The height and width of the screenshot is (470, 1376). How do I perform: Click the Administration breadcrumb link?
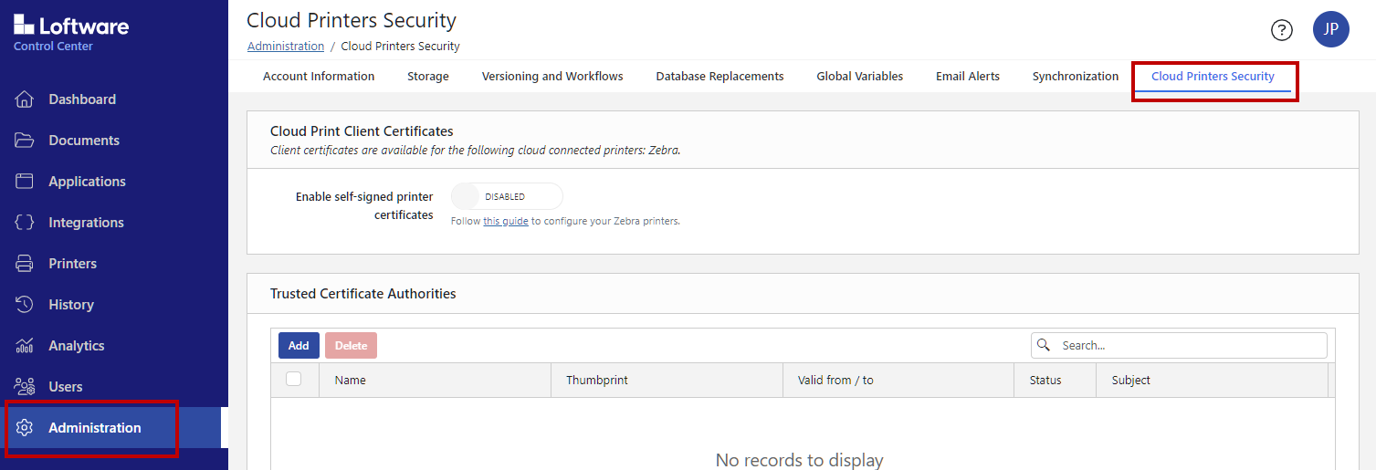[285, 47]
